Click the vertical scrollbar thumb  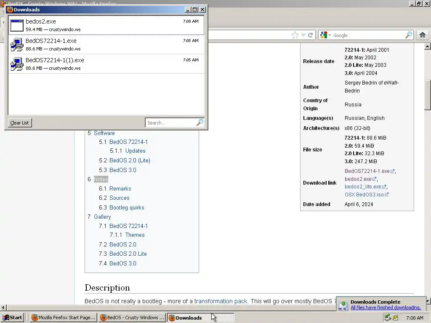click(x=428, y=95)
